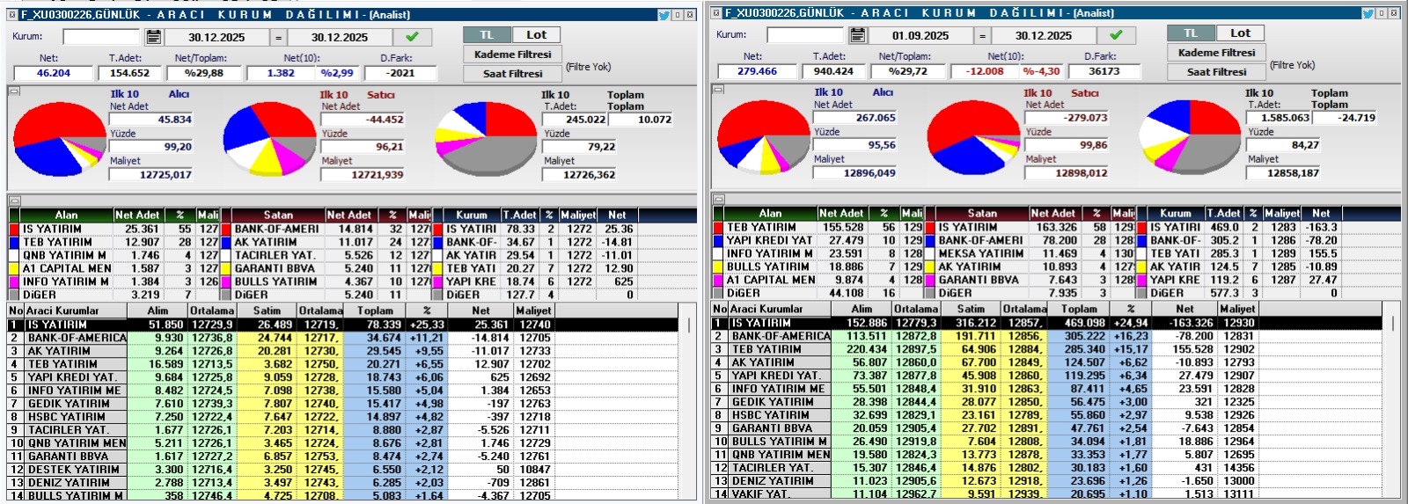Select TL mode in the right window
Screen dimensions: 1408x504
(x=1191, y=33)
